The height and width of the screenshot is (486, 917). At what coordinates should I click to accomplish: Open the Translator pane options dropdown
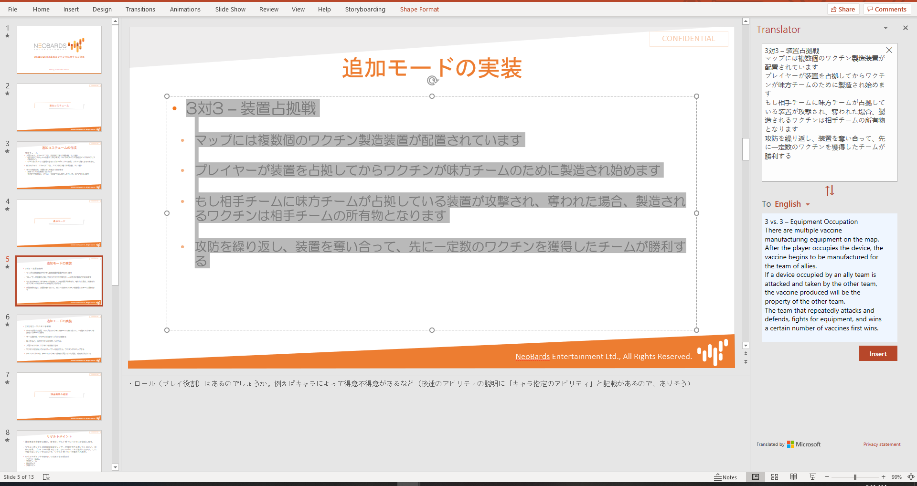click(885, 28)
